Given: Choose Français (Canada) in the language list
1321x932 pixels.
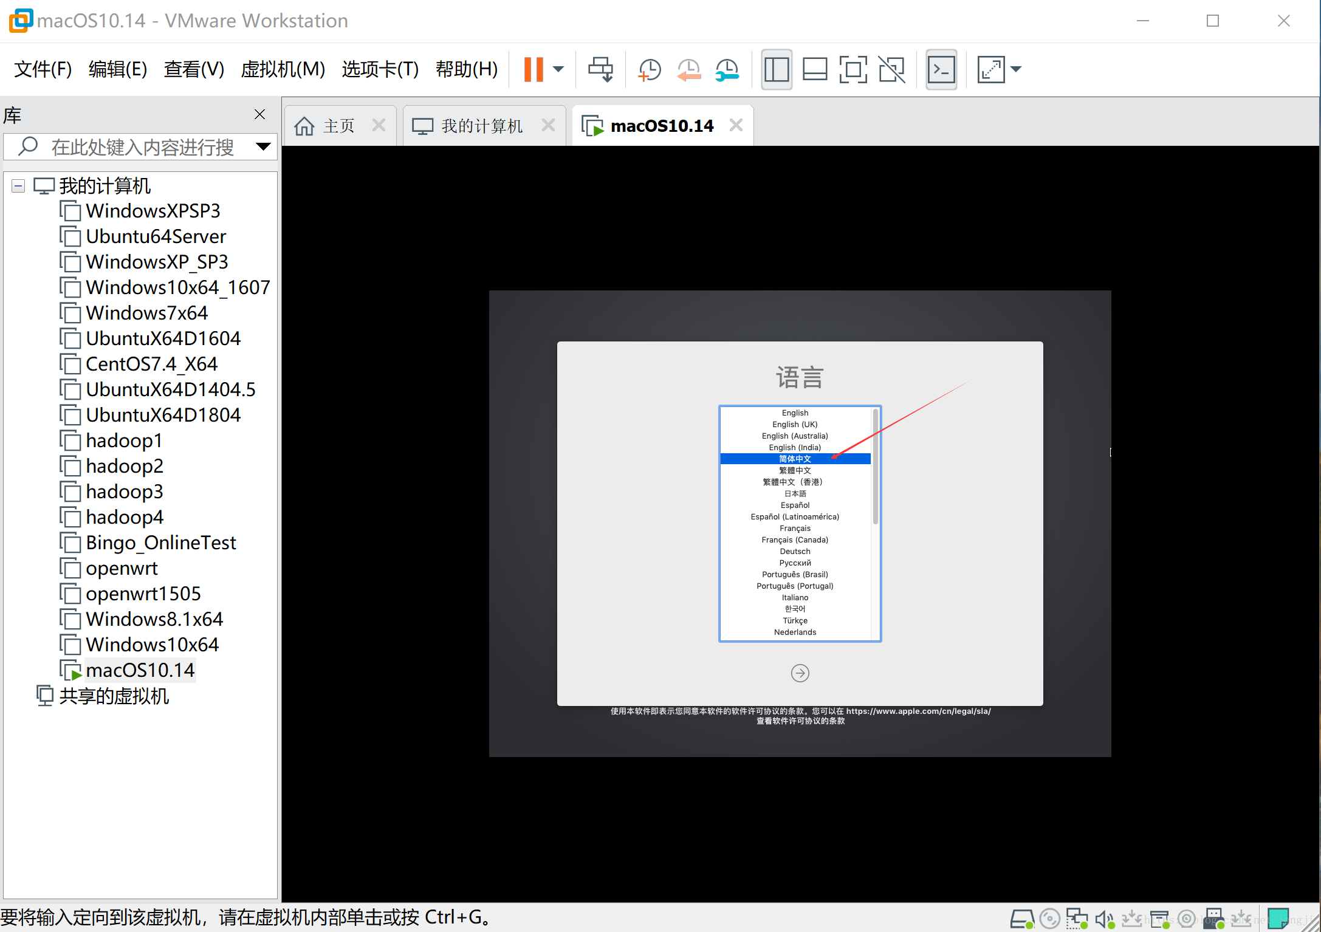Looking at the screenshot, I should (795, 540).
